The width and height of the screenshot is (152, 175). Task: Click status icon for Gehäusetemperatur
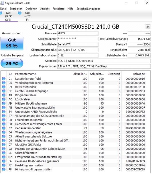click(4, 128)
